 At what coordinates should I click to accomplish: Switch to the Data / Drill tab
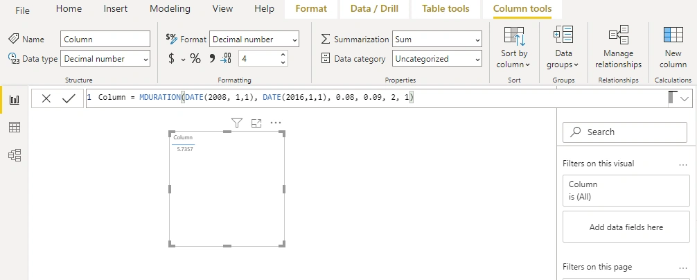click(x=374, y=8)
